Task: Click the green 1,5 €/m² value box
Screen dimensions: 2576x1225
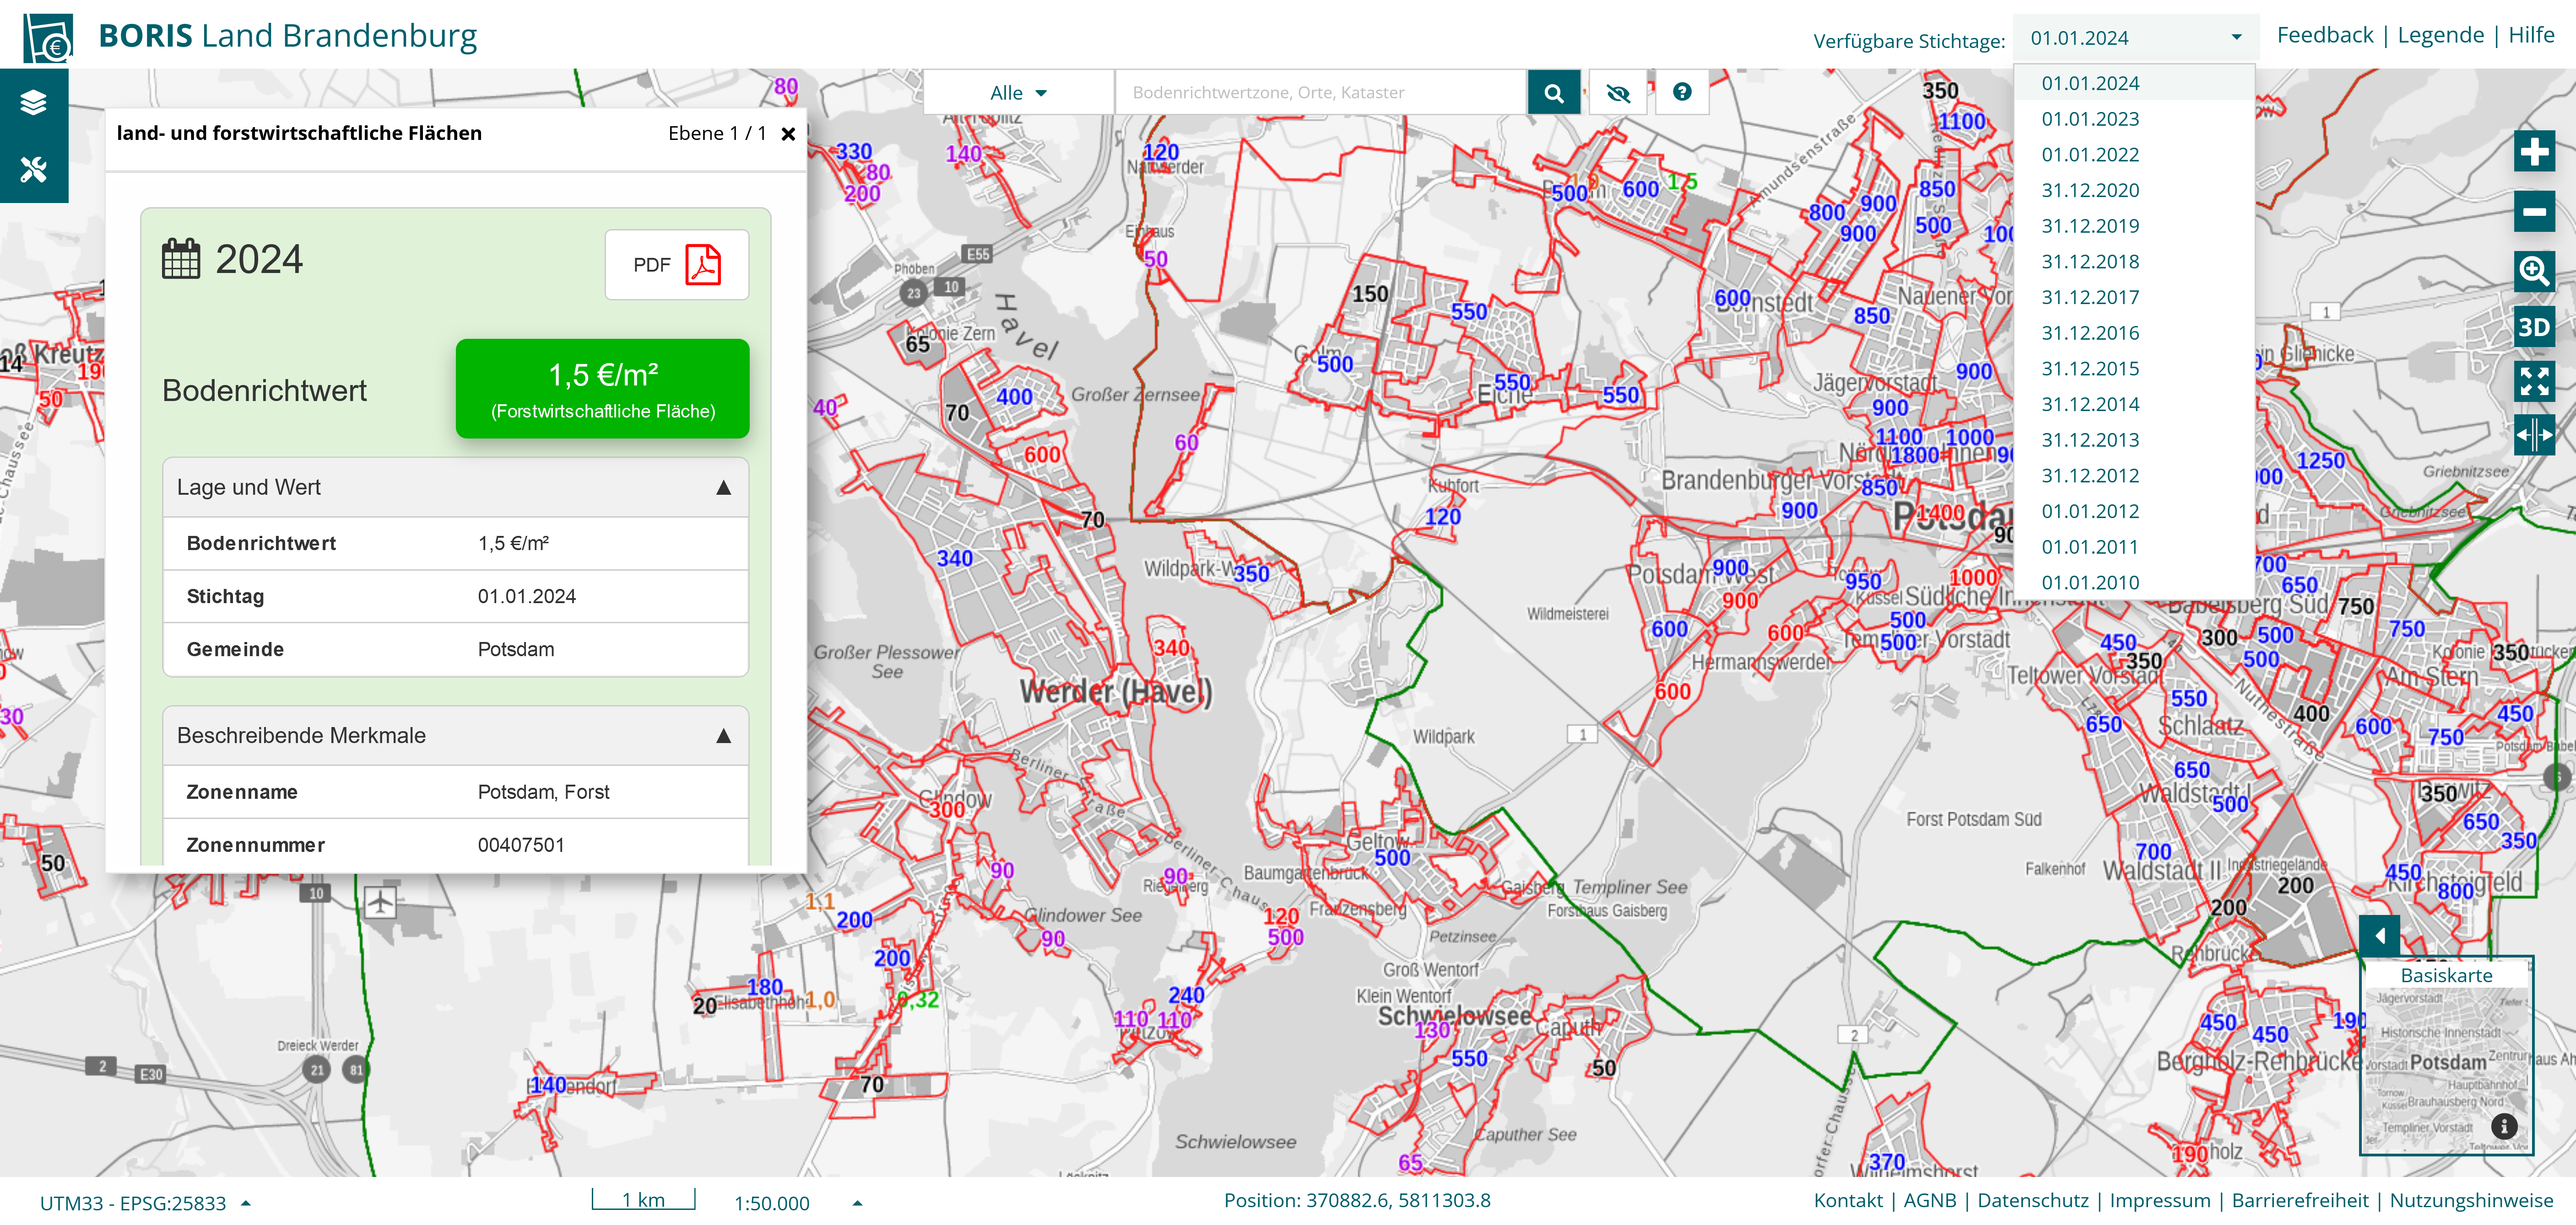Action: click(603, 389)
